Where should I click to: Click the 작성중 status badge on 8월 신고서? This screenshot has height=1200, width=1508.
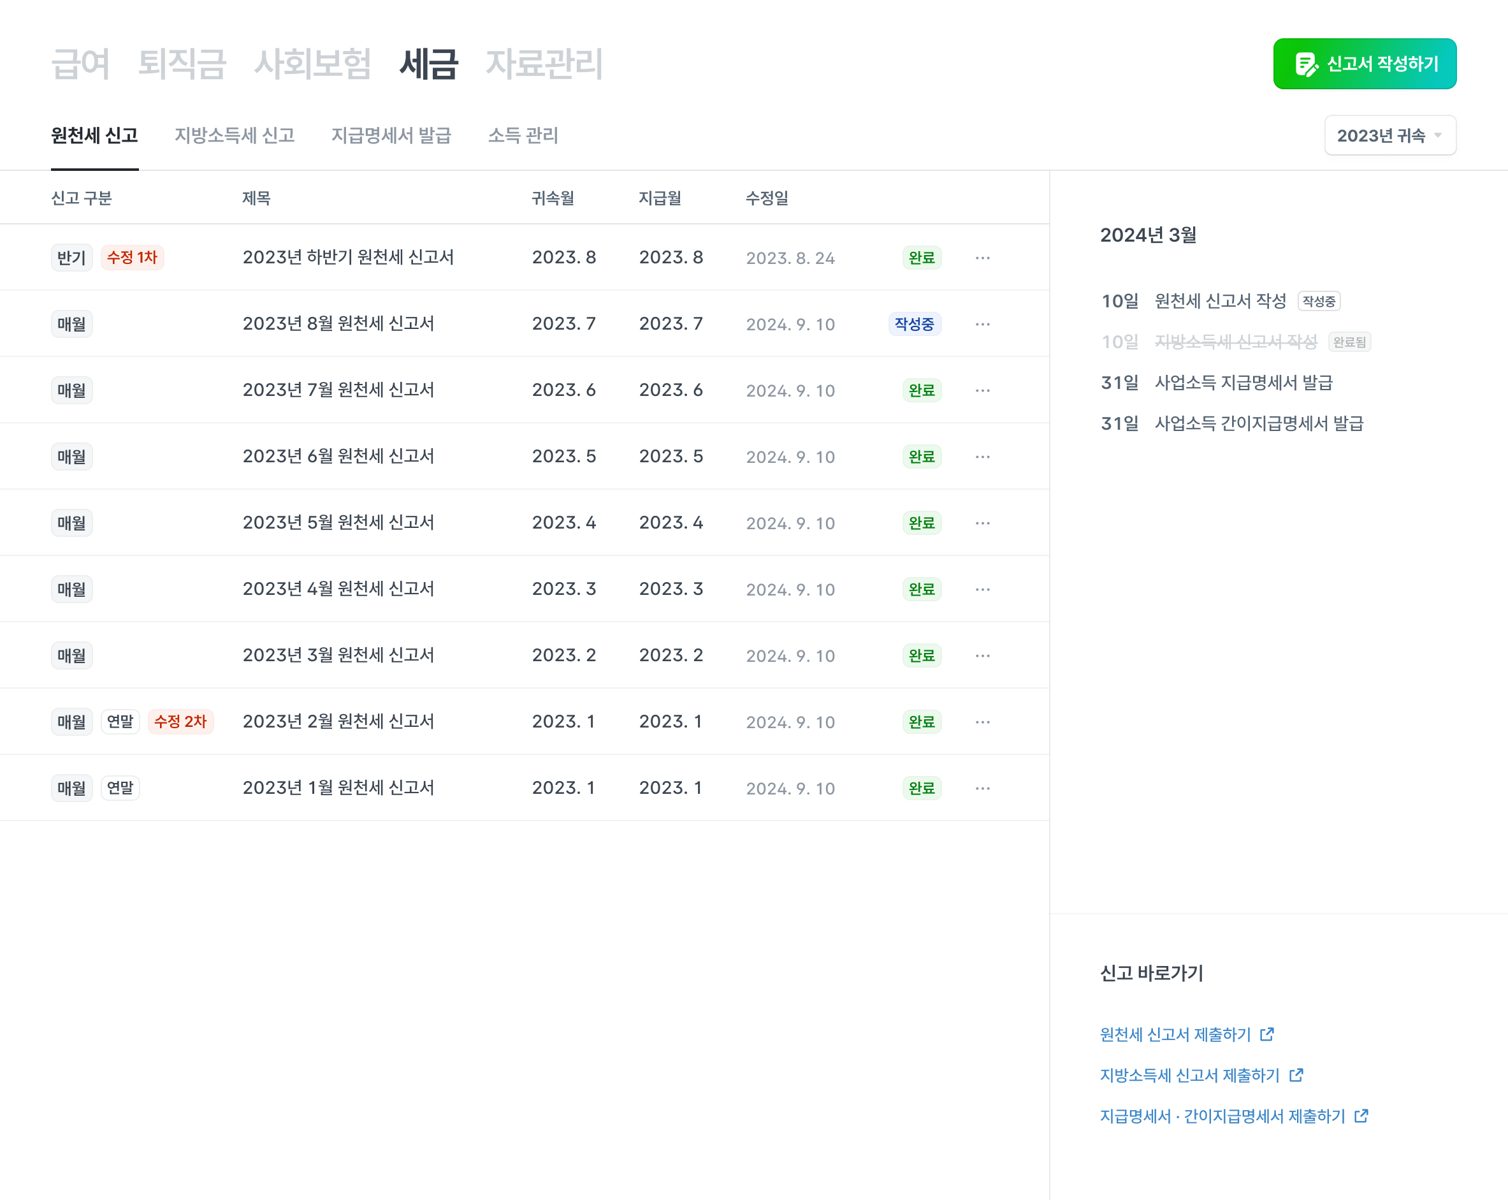point(913,325)
